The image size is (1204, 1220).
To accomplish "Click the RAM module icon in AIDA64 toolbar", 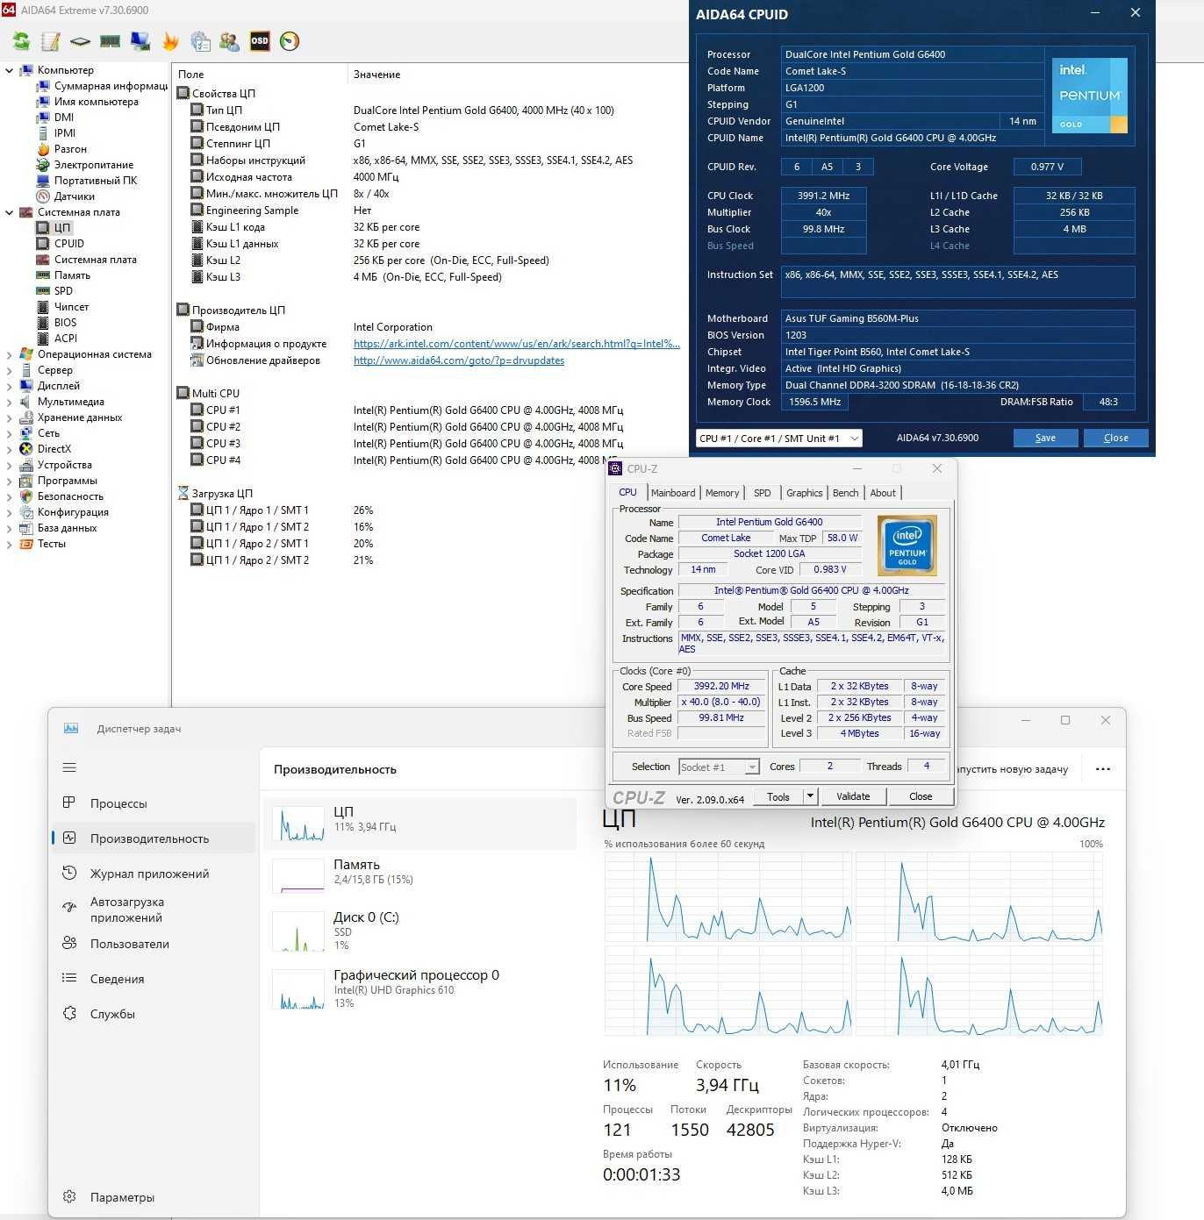I will [110, 41].
